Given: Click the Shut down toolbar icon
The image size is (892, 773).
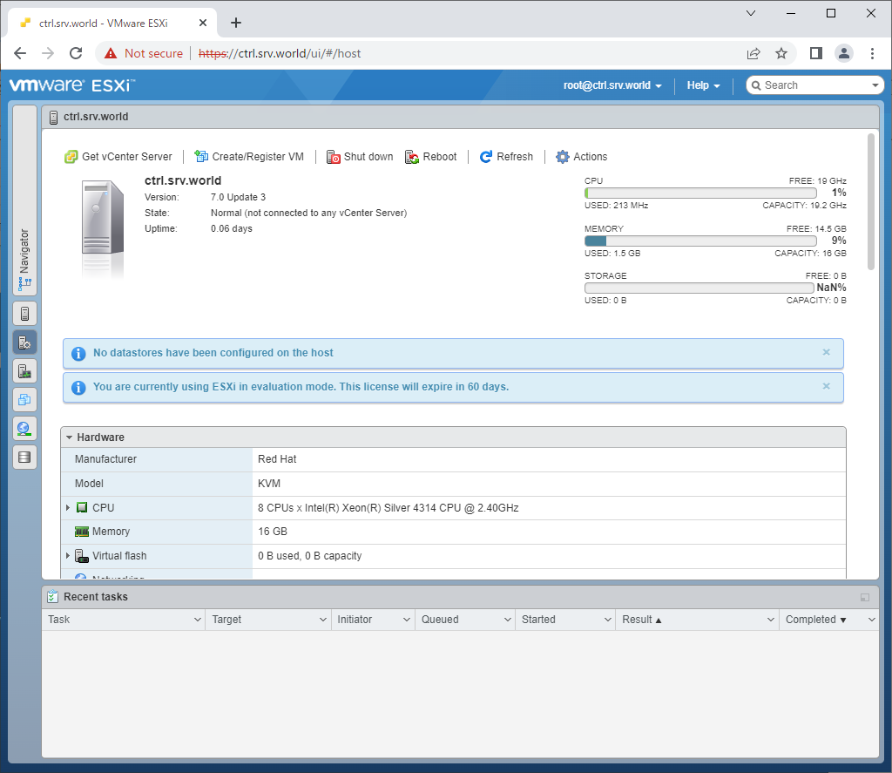Looking at the screenshot, I should pyautogui.click(x=359, y=157).
